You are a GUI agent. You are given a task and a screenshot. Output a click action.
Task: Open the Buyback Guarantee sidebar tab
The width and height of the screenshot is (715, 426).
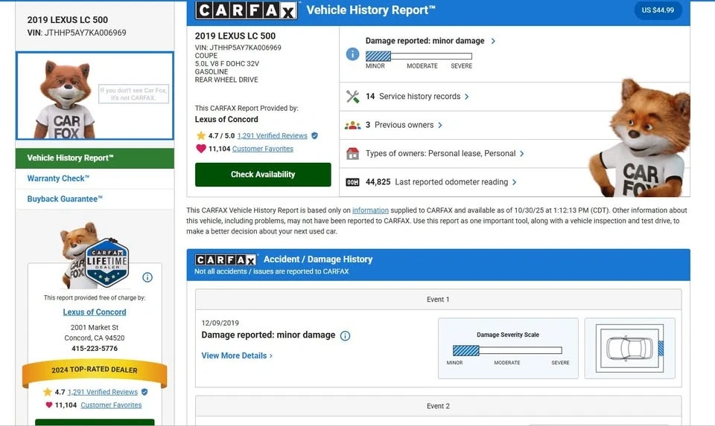95,199
